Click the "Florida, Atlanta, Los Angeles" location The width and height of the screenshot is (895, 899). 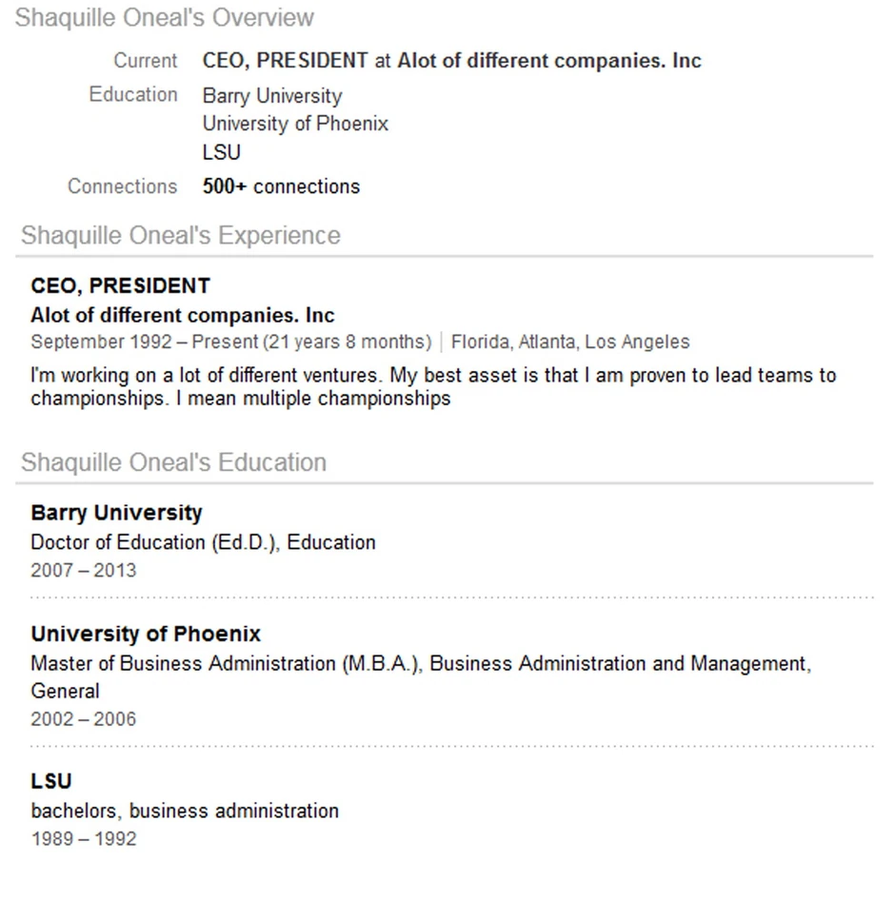tap(570, 342)
